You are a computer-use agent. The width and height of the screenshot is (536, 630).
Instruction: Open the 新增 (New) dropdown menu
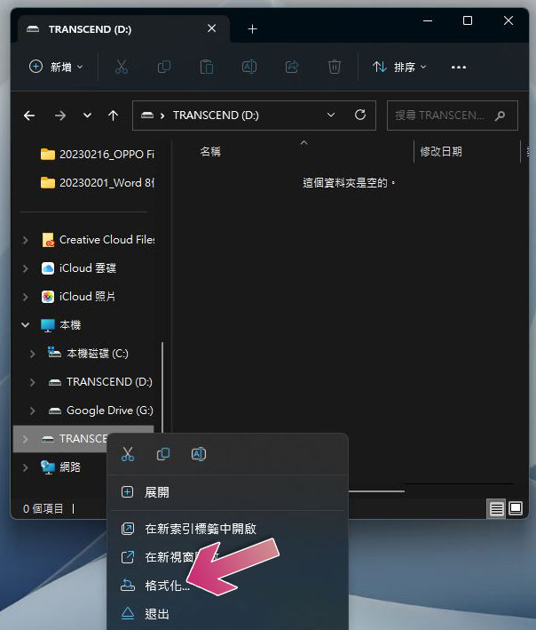[56, 67]
